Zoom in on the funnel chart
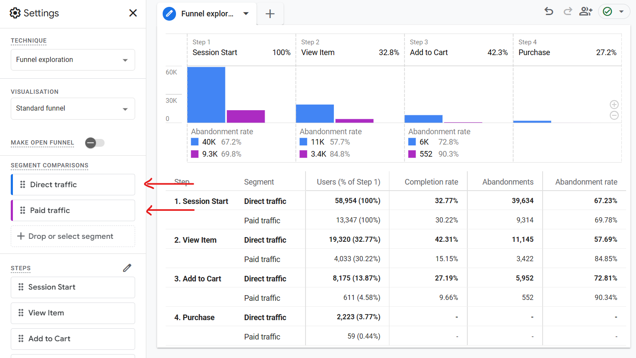The width and height of the screenshot is (636, 358). coord(614,105)
